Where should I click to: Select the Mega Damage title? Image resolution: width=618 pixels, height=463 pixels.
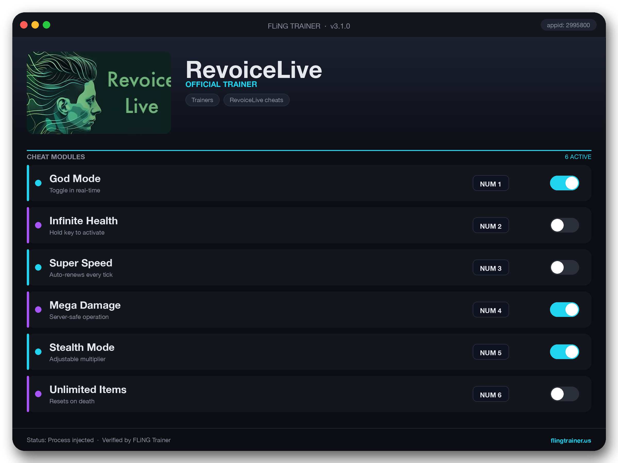(85, 305)
